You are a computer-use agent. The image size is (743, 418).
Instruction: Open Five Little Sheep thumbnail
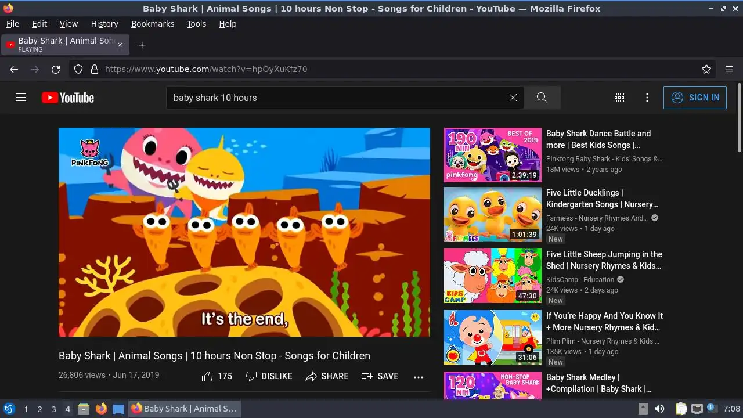(493, 276)
